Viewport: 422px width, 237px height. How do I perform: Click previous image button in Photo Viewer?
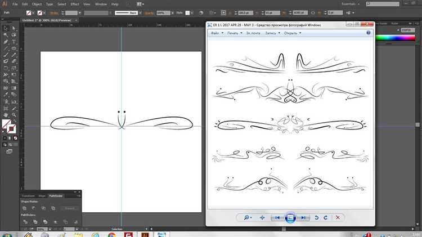(x=277, y=218)
